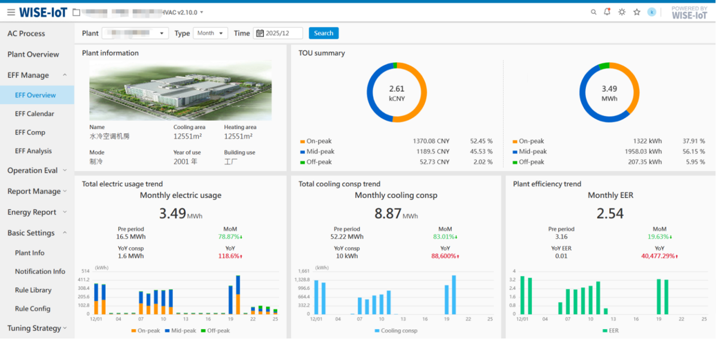This screenshot has height=342, width=716.
Task: Click the calendar icon in Time field
Action: tap(260, 33)
